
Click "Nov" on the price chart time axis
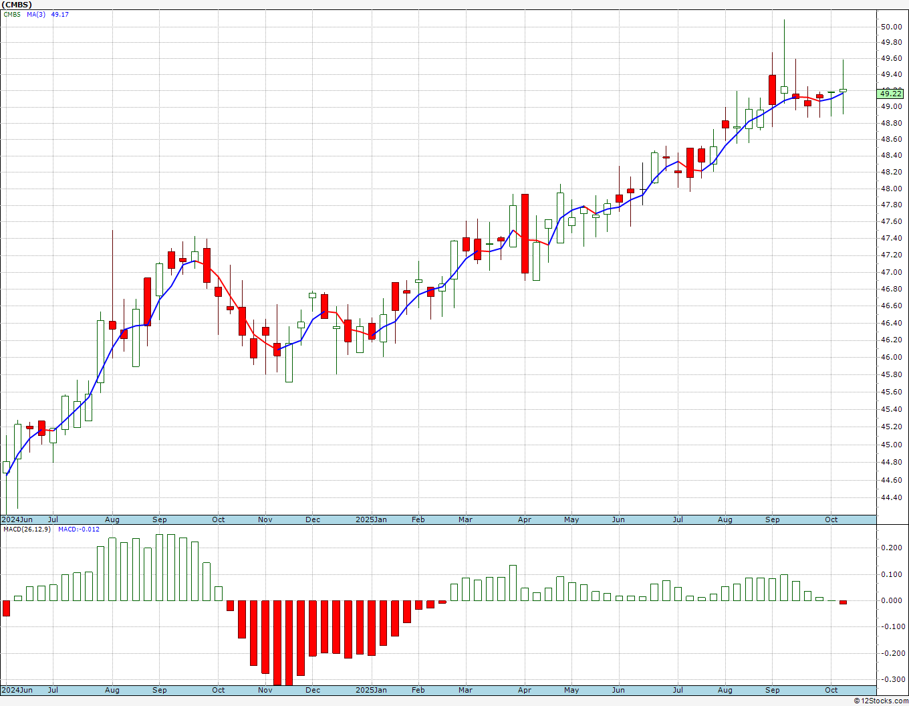[265, 519]
